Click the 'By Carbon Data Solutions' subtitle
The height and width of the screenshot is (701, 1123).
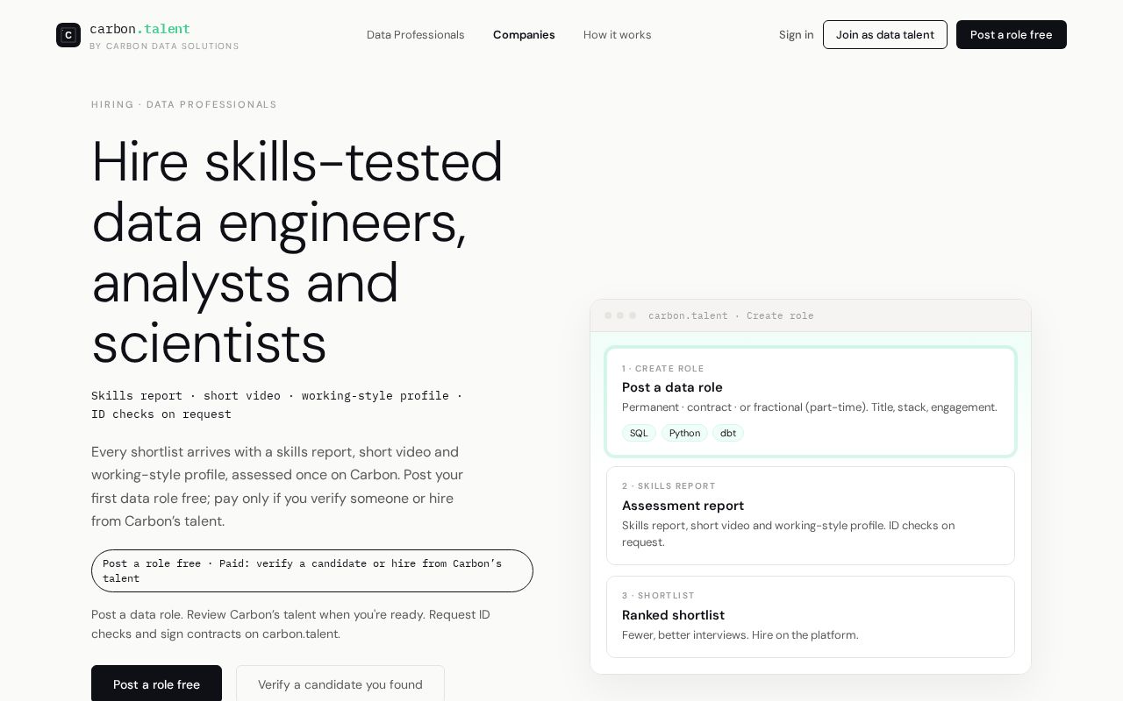pos(164,46)
